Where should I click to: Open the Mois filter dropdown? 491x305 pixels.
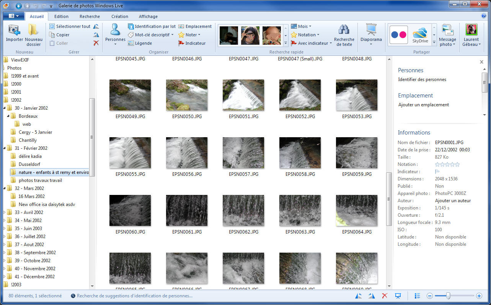coord(301,26)
